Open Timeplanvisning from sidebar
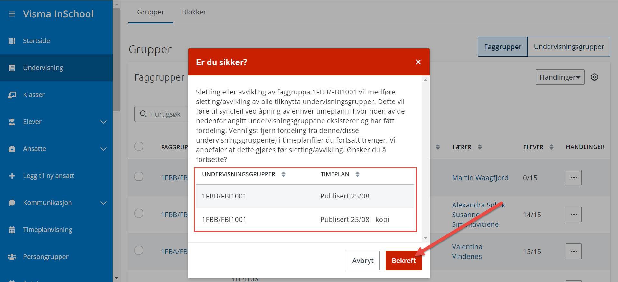The width and height of the screenshot is (618, 282). click(x=56, y=230)
